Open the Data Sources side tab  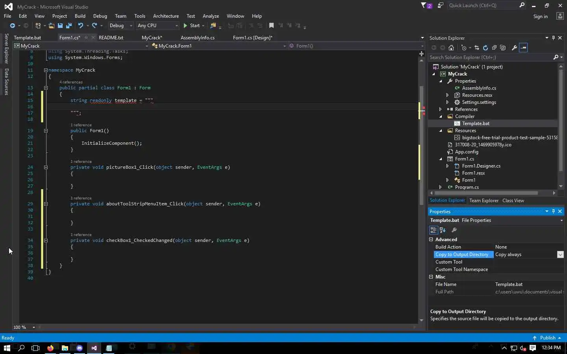point(6,82)
